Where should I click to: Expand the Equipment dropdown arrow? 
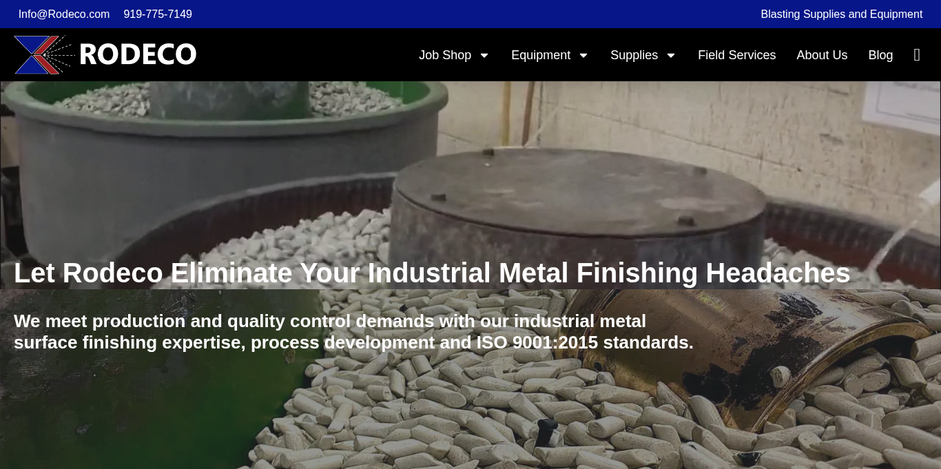click(583, 55)
